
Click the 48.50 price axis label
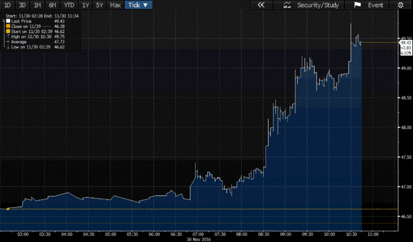pos(406,98)
